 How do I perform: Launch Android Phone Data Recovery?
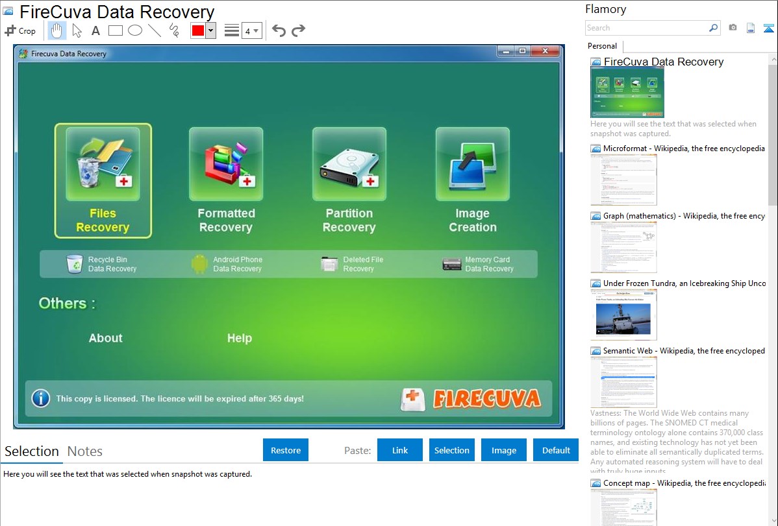(227, 264)
